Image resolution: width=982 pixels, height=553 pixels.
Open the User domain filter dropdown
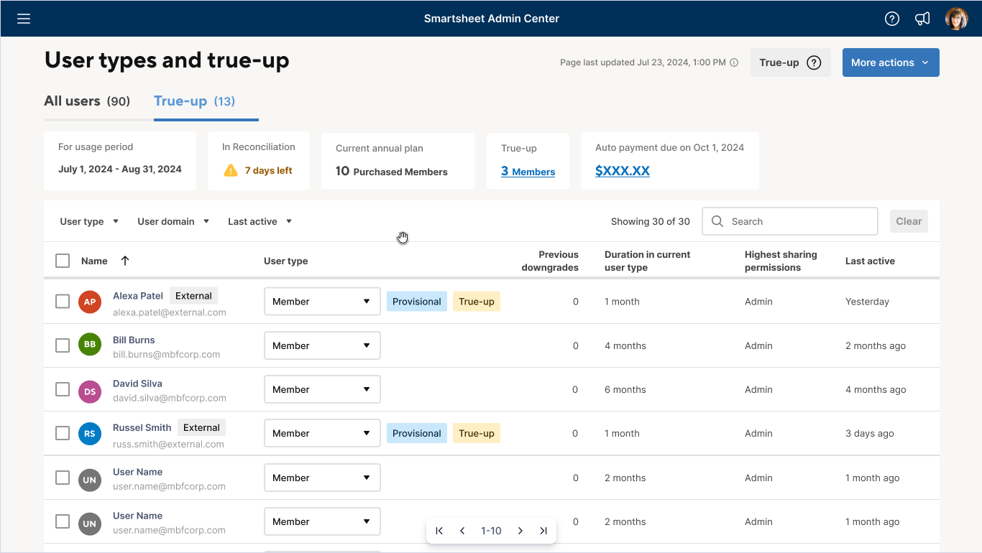[x=173, y=221]
